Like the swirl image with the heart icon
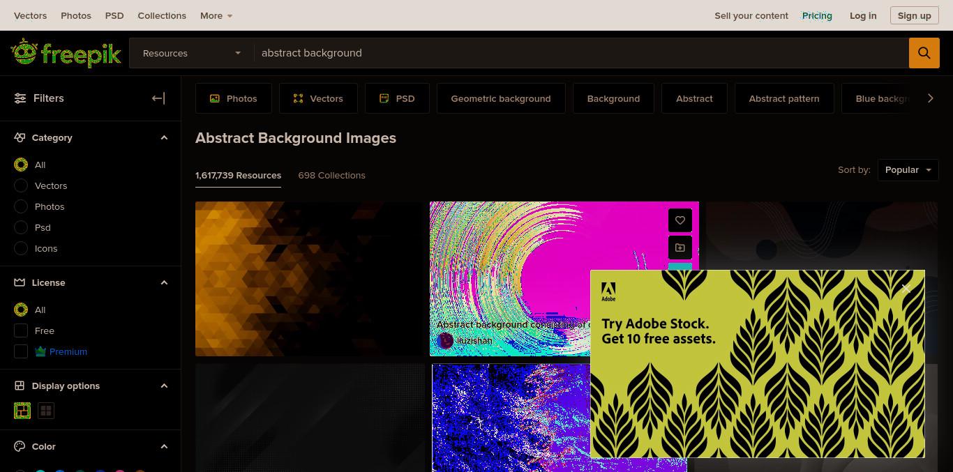The image size is (953, 472). click(x=680, y=220)
